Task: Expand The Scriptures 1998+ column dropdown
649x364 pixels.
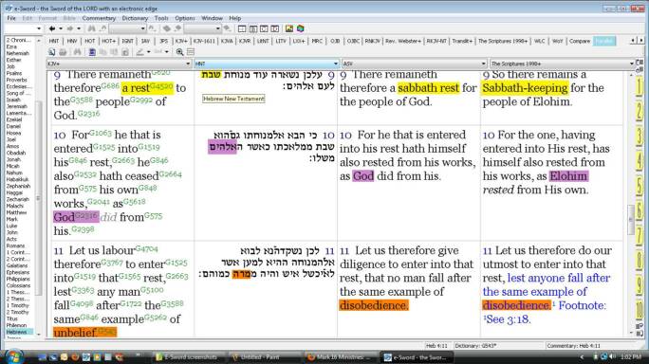Action: pyautogui.click(x=632, y=64)
